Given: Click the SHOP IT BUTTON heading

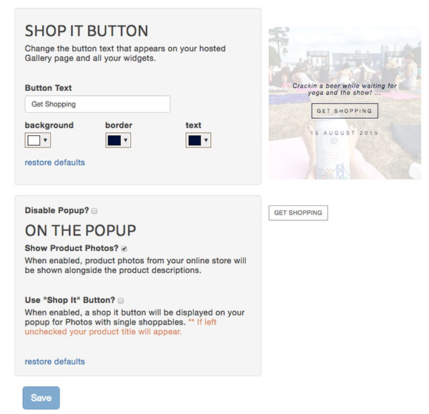Looking at the screenshot, I should pos(87,31).
